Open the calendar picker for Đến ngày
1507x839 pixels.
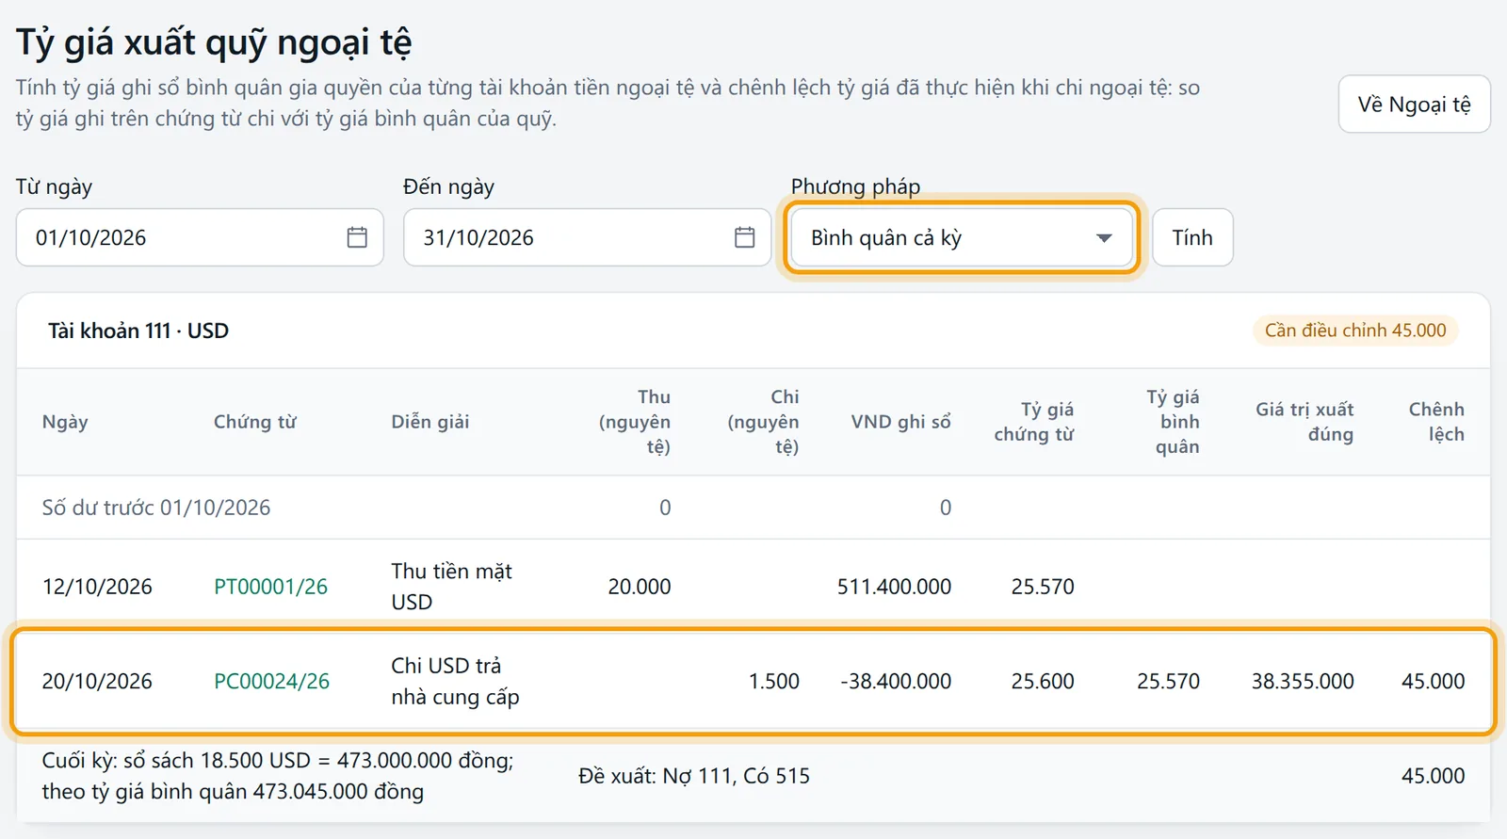pyautogui.click(x=744, y=237)
